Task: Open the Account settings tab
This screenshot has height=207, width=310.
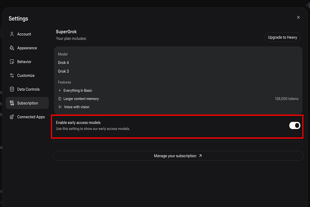Action: click(x=27, y=34)
